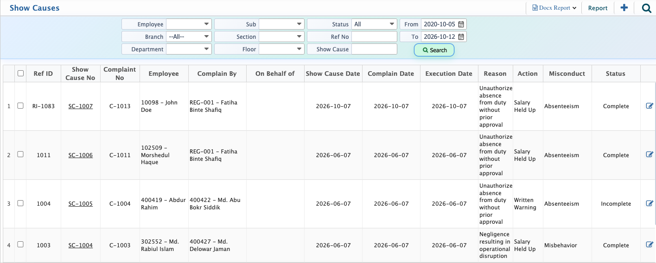Toggle the select-all checkbox in table header
The width and height of the screenshot is (656, 263).
point(20,73)
